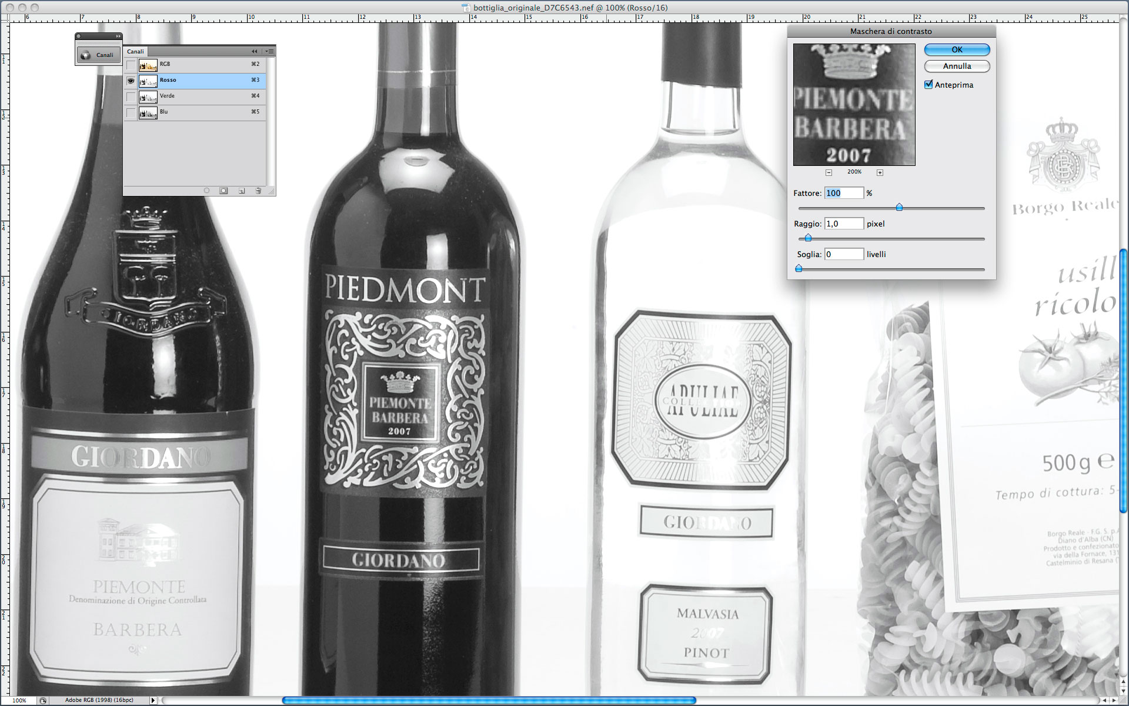Click the horizontal scrollbar thumb
1129x706 pixels.
click(489, 700)
